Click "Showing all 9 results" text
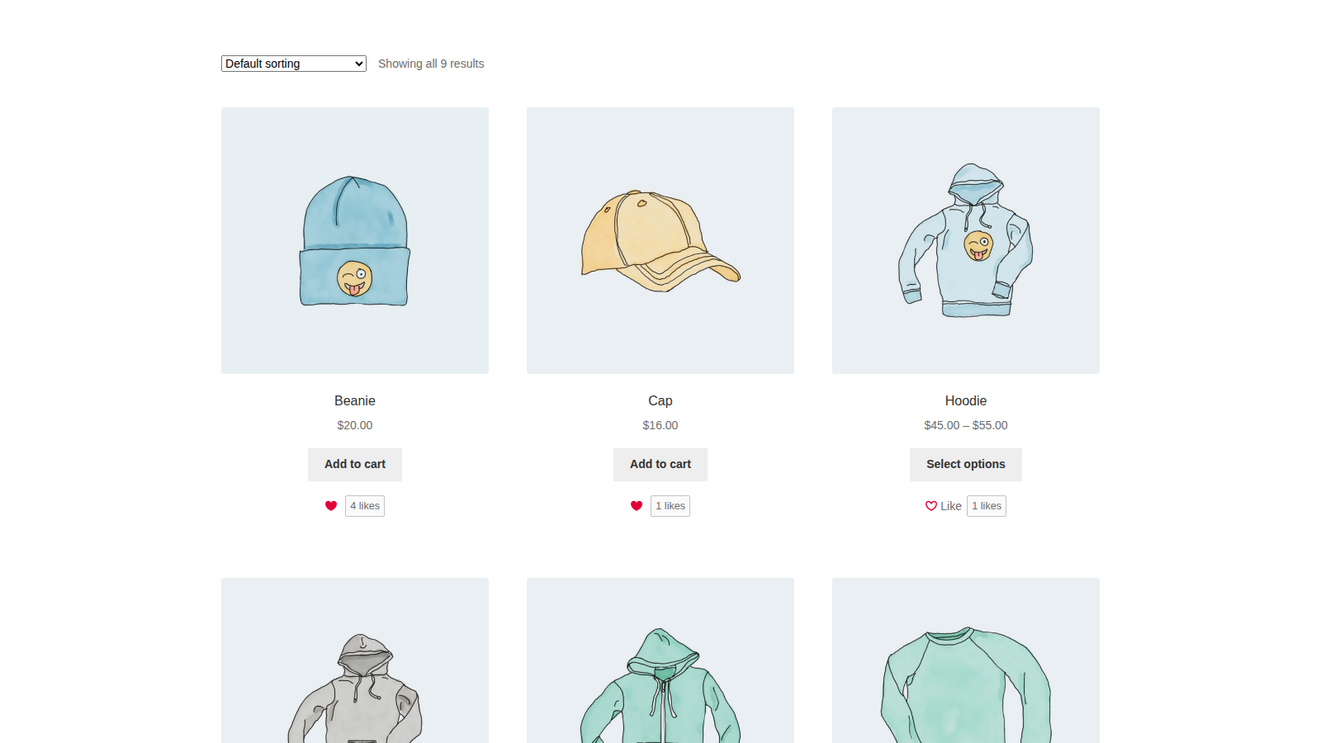1321x743 pixels. coord(431,64)
